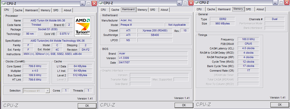Click the Command Rate value '1T'
The width and height of the screenshot is (290, 109).
pos(248,70)
